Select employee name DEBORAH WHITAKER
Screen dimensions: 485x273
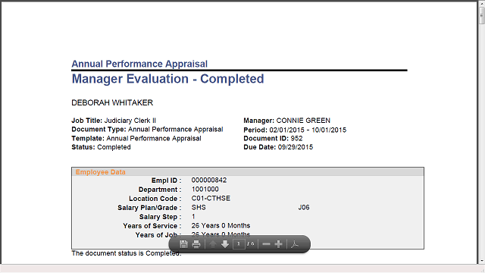(x=112, y=103)
